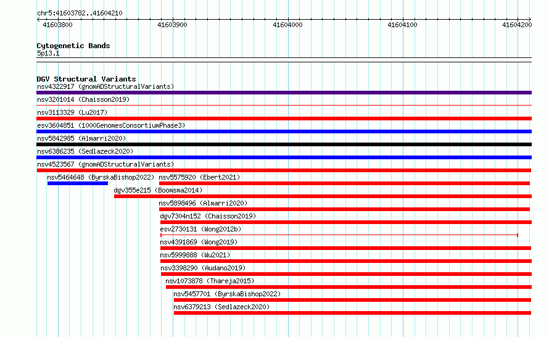549x337 pixels.
Task: Click nsv5999888 (Wu2021) label
Action: click(196, 255)
